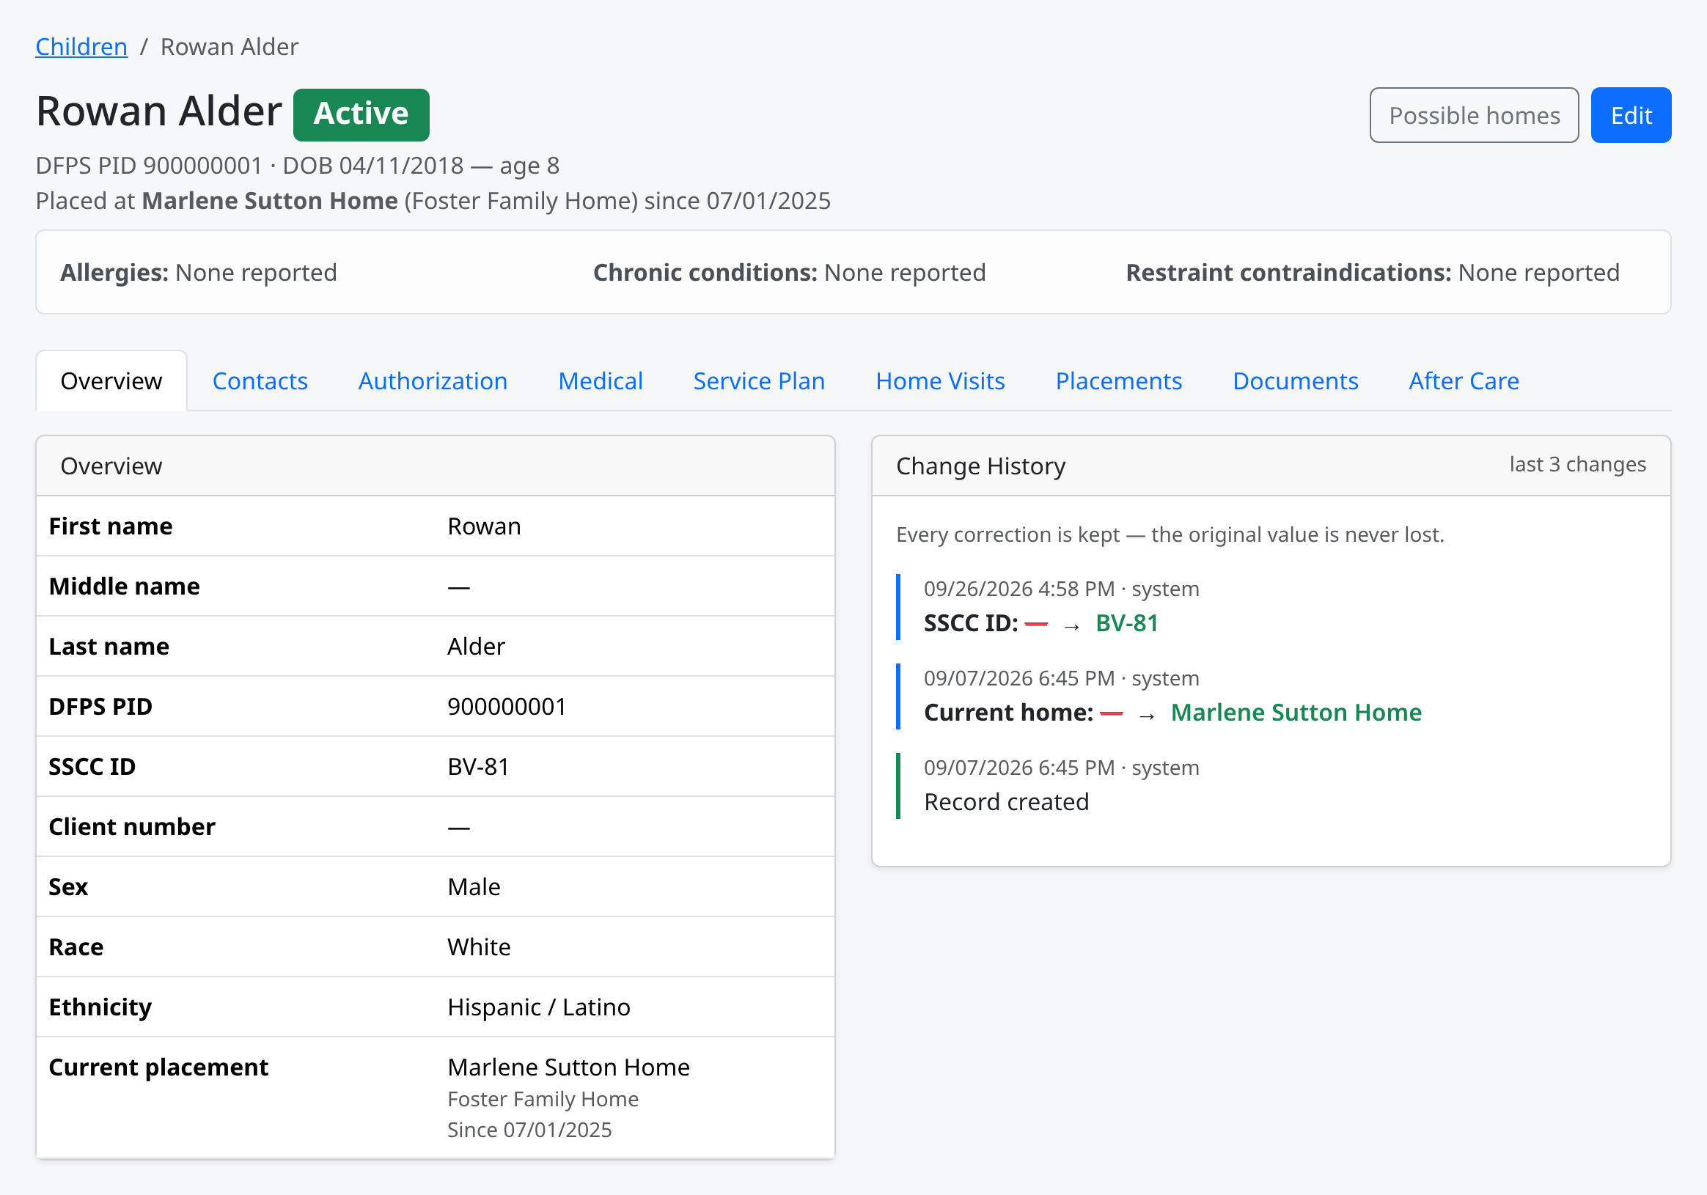
Task: Click the green Active status badge
Action: tap(361, 114)
